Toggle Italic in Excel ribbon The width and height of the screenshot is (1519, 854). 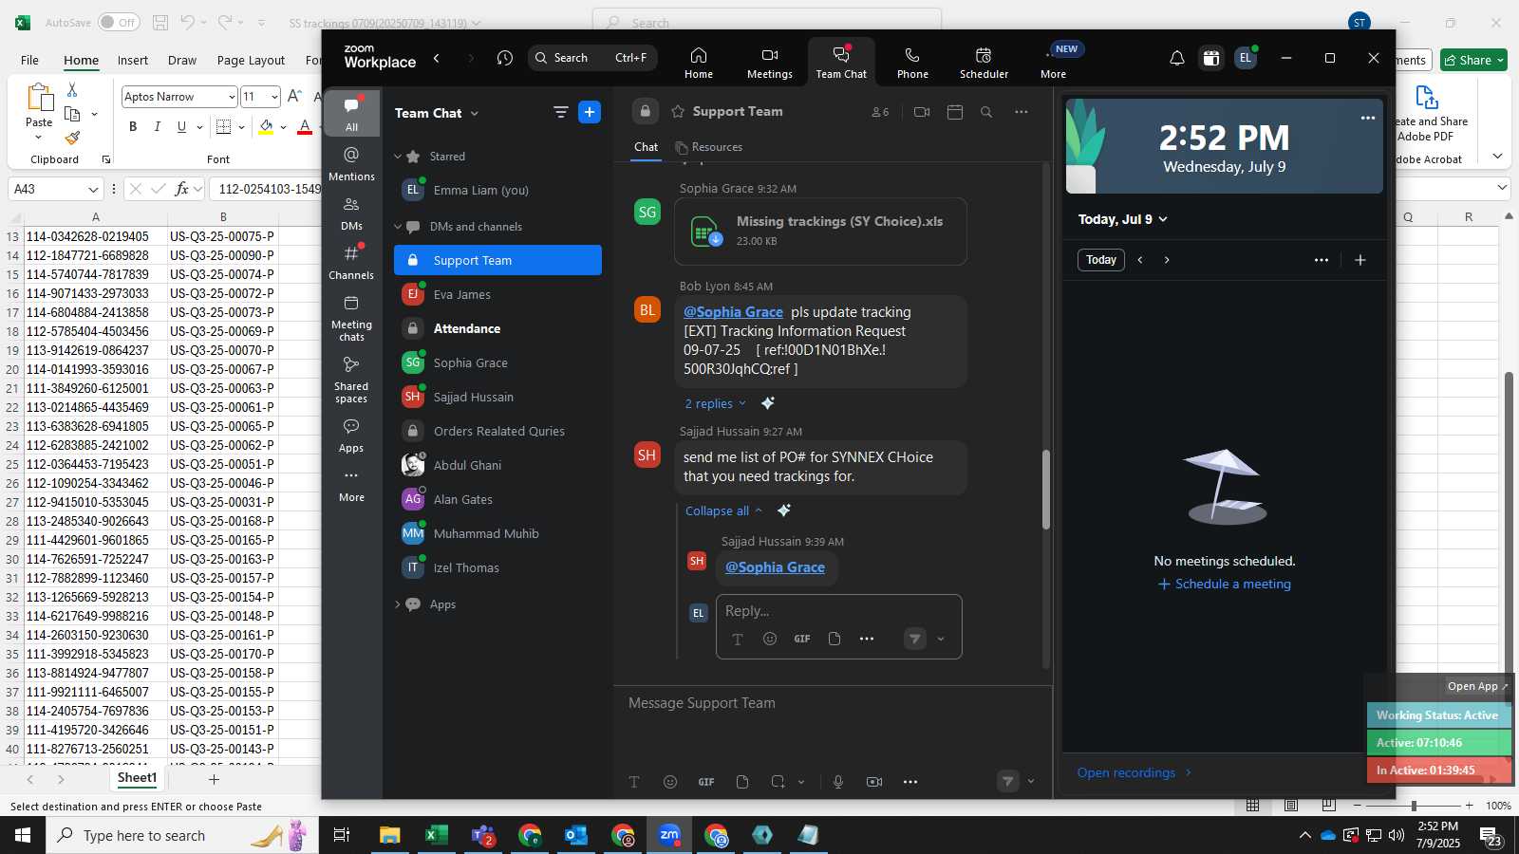pyautogui.click(x=157, y=127)
